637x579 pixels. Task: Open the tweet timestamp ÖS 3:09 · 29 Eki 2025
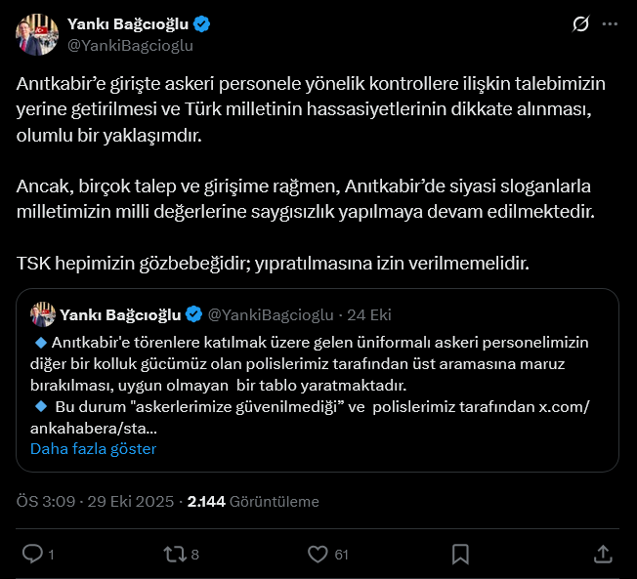[92, 501]
